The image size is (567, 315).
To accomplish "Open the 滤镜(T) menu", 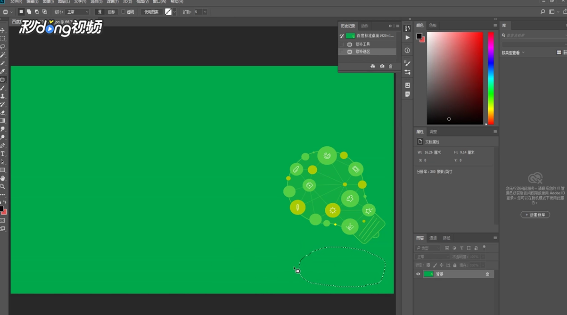I will click(113, 2).
